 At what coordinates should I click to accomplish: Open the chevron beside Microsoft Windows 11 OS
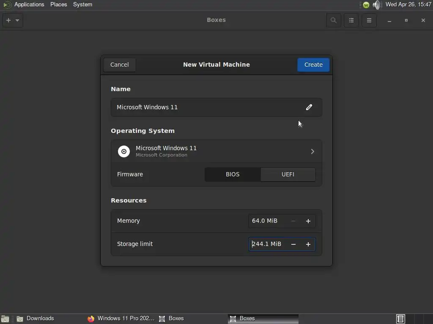coord(312,151)
